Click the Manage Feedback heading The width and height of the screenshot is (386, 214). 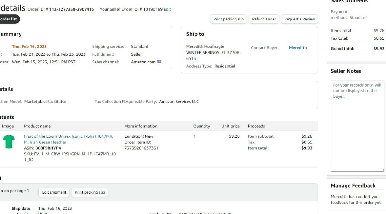pos(353,185)
